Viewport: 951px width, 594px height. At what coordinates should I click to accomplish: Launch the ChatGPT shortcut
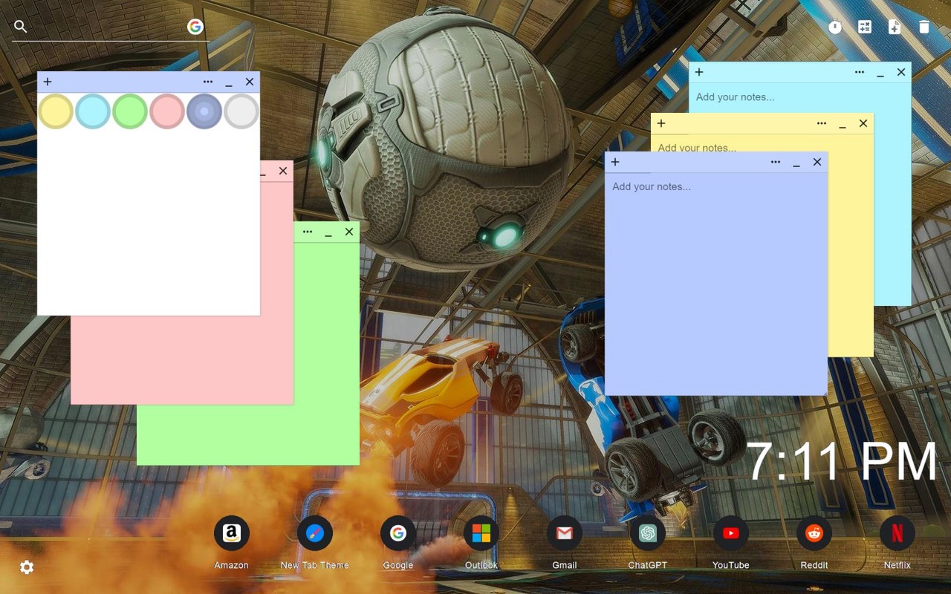point(648,533)
